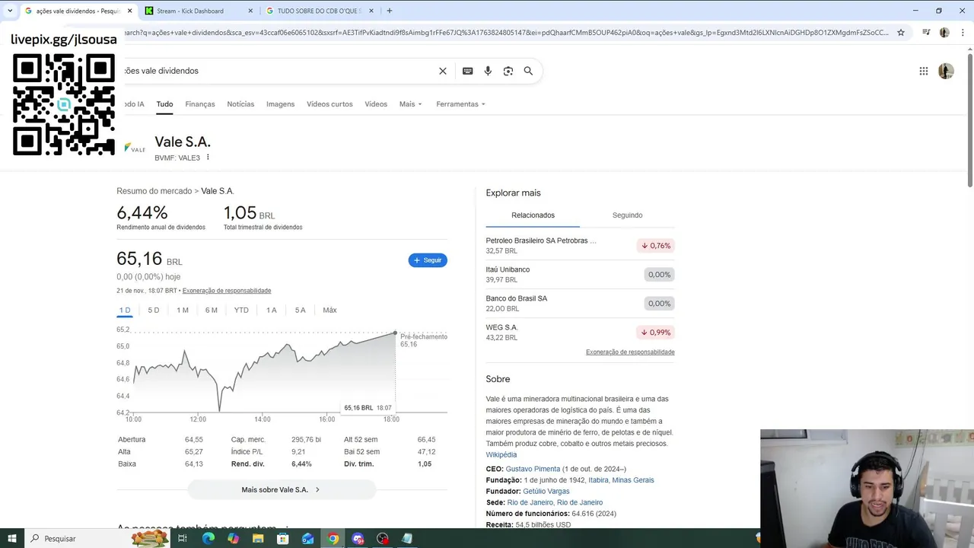This screenshot has height=548, width=974.
Task: Open 'Exoneração de responsabilidade' link beside the timestamp
Action: coord(227,291)
